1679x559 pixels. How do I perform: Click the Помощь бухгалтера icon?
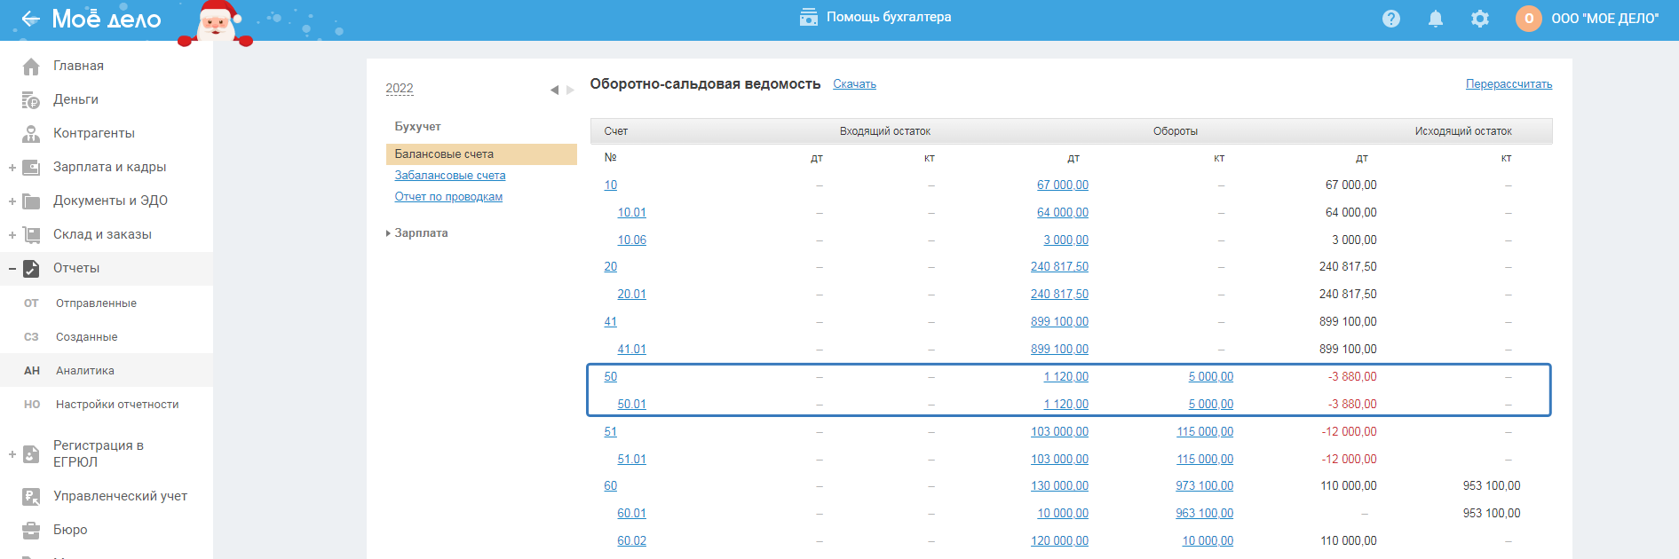[x=809, y=17]
